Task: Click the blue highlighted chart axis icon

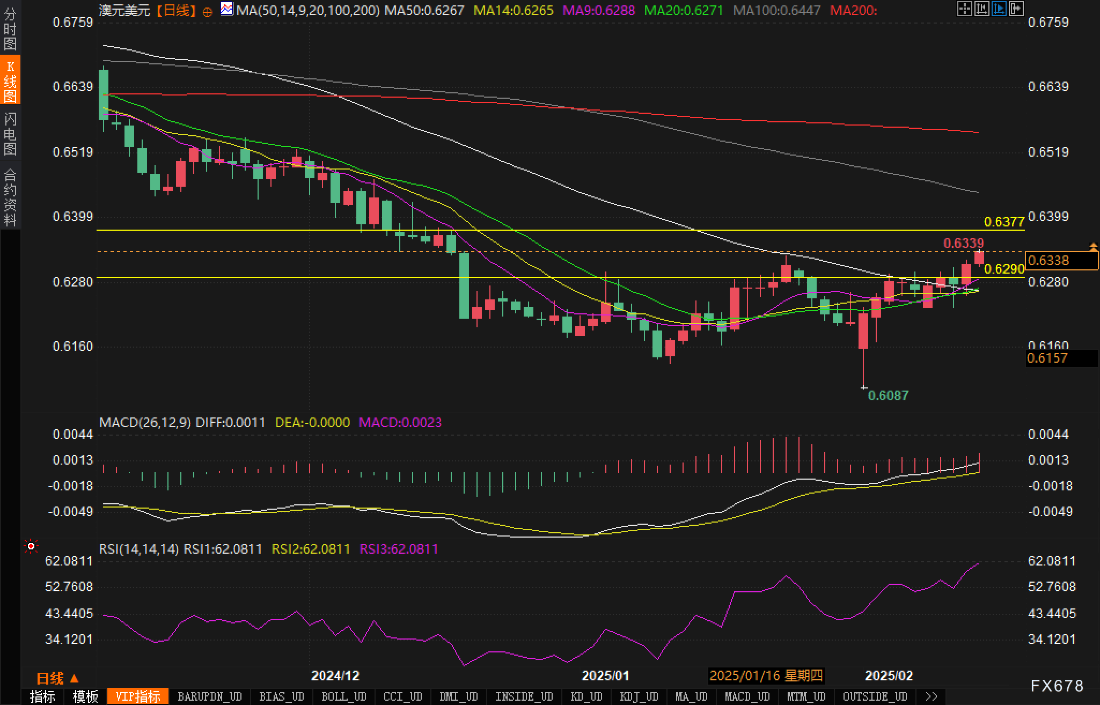Action: [999, 9]
